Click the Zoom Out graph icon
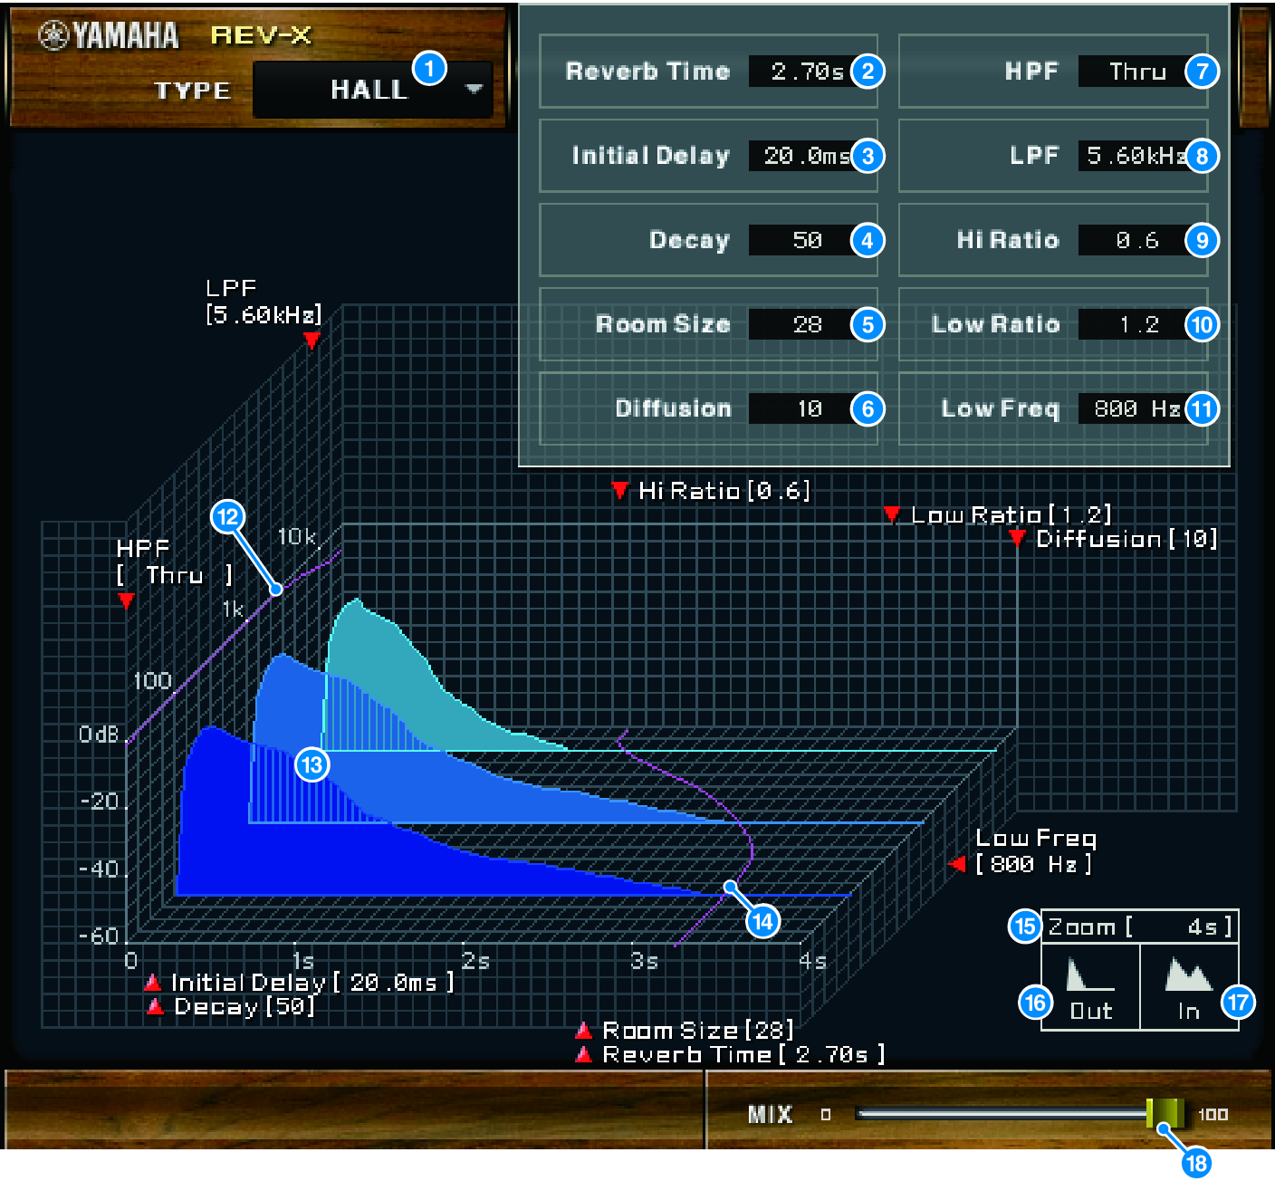 click(1089, 976)
